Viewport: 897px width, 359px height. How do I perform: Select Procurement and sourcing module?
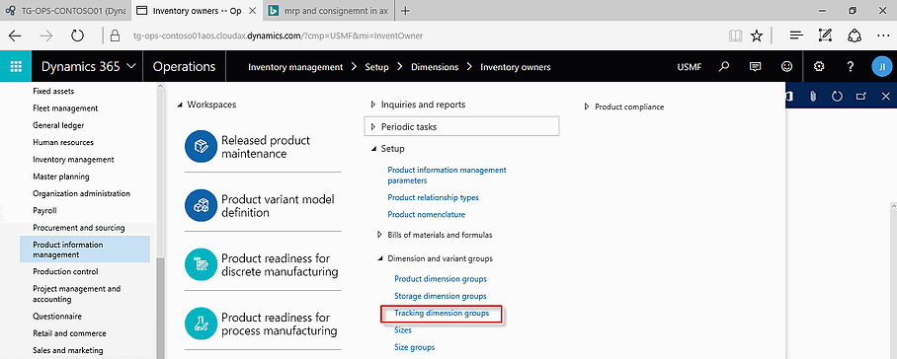pos(78,228)
